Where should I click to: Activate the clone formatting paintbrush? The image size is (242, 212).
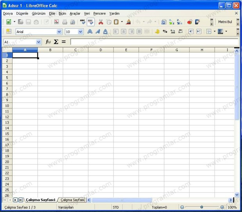[128, 22]
